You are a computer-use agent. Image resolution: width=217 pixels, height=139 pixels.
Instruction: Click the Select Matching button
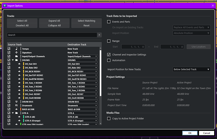[x=86, y=21]
